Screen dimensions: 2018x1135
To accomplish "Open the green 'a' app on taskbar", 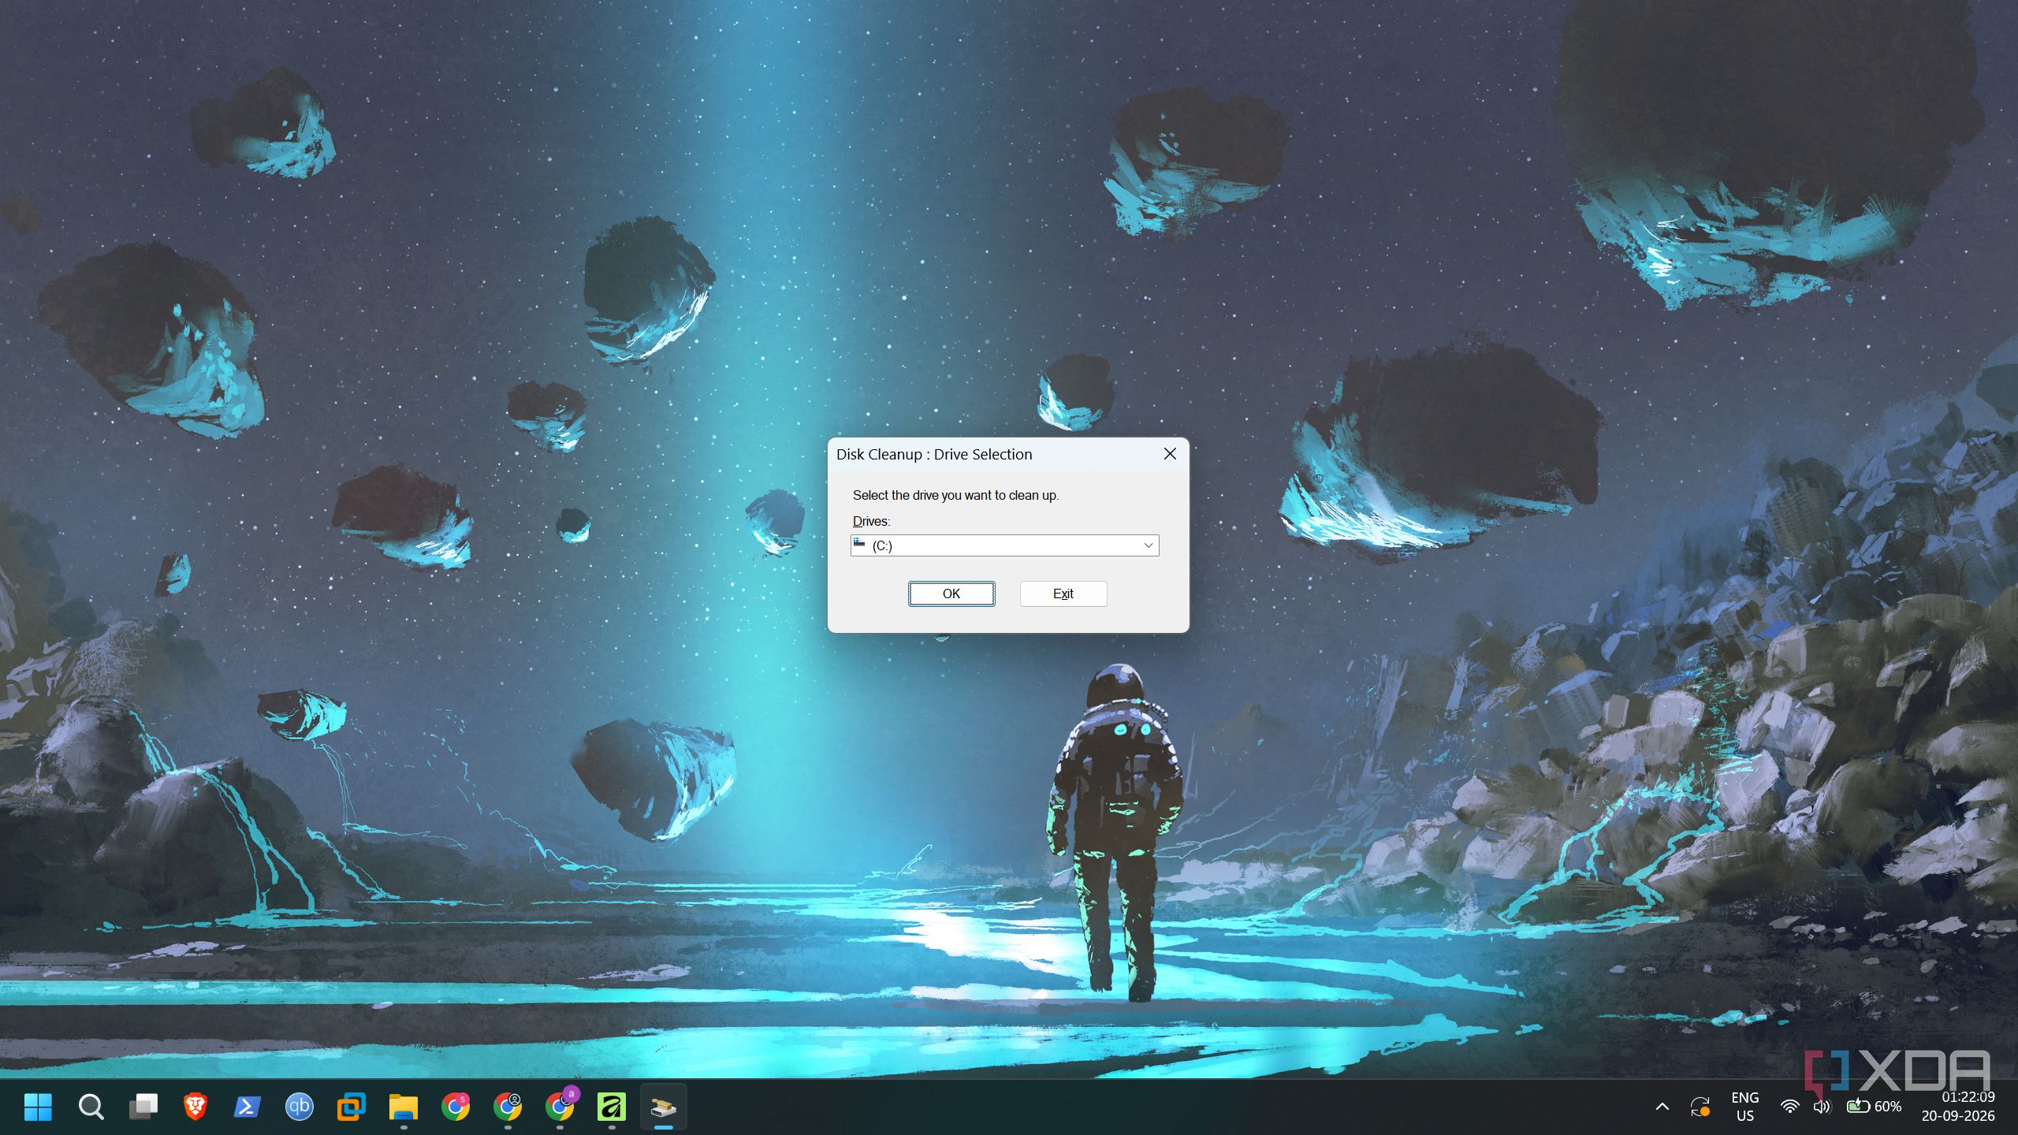I will [x=612, y=1107].
